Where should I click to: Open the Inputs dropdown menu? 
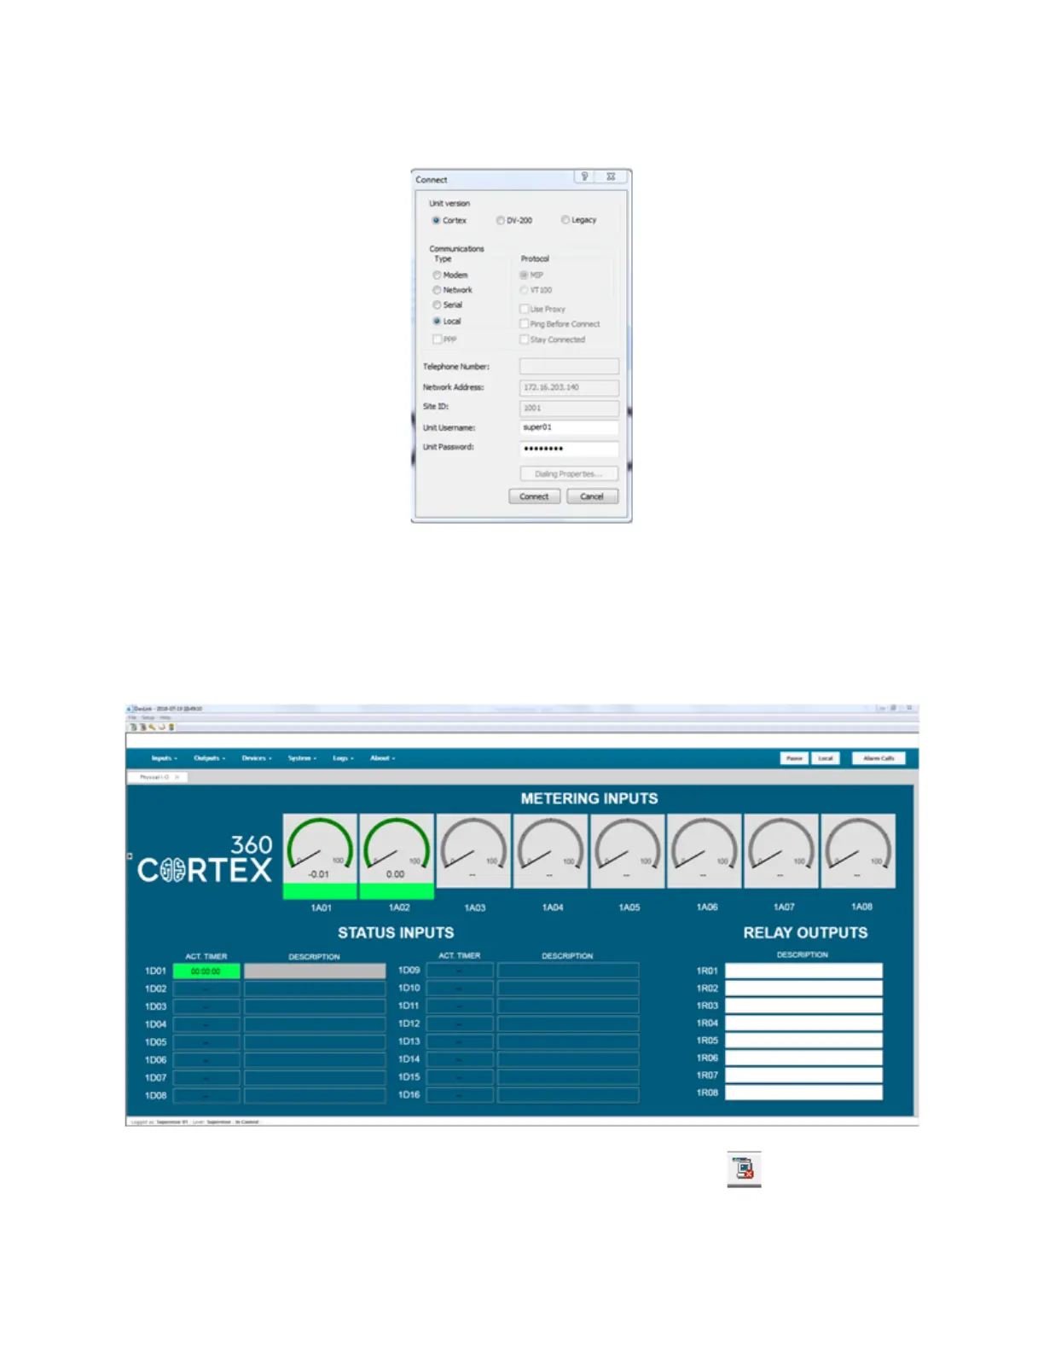(x=164, y=757)
